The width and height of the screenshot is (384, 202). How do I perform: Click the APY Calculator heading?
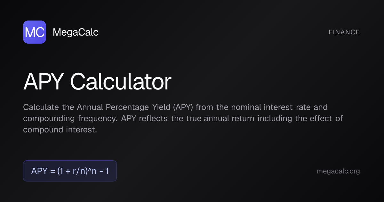pyautogui.click(x=97, y=82)
